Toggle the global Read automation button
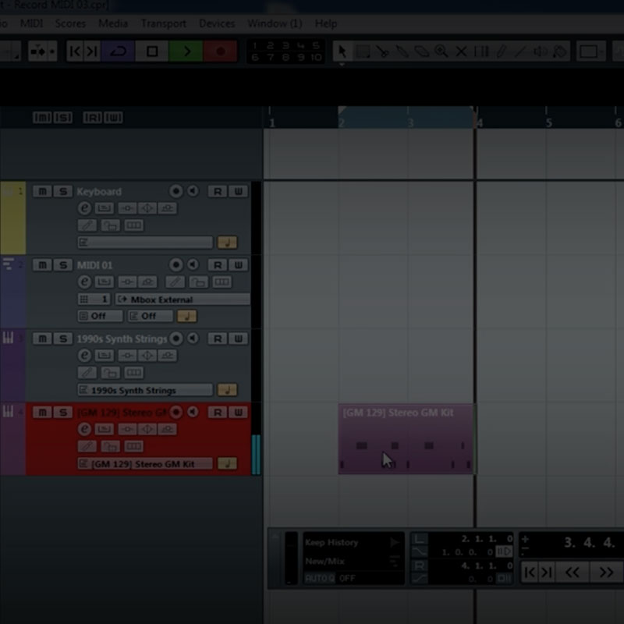 pos(92,118)
